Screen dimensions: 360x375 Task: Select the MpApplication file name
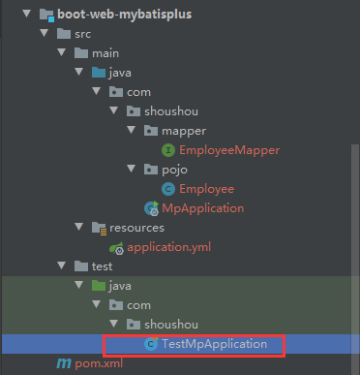tap(203, 208)
